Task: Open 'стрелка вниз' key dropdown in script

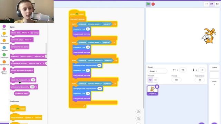Action: tap(94, 42)
